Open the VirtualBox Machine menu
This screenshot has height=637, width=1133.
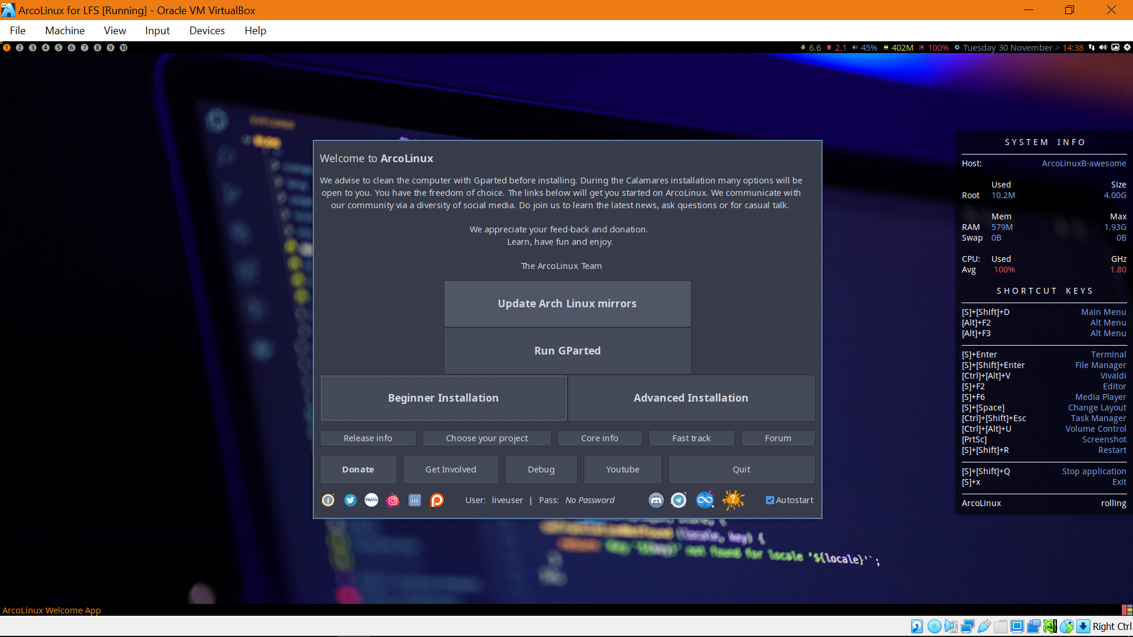[65, 31]
